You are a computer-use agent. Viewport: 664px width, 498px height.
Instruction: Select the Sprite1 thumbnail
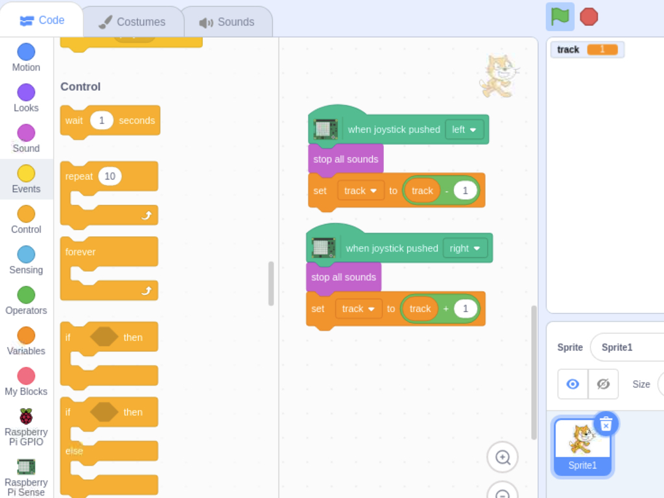(x=582, y=447)
